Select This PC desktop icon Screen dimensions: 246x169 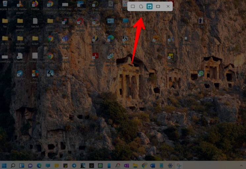126,23
